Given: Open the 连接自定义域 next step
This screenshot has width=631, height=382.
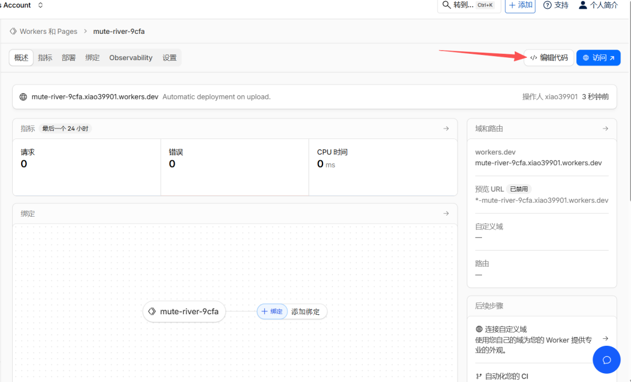Looking at the screenshot, I should point(542,339).
